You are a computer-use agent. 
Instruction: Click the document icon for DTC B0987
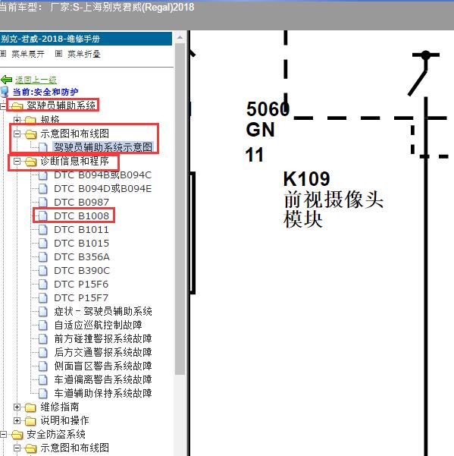pos(43,203)
